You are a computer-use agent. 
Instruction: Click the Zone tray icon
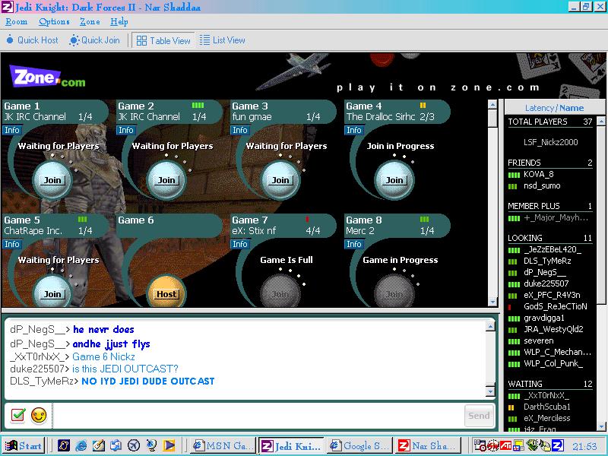click(557, 446)
